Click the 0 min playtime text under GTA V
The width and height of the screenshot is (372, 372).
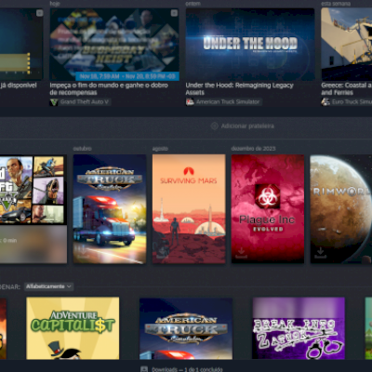(x=8, y=240)
